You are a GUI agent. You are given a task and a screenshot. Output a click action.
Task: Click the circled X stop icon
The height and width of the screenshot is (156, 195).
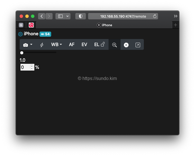(x=126, y=45)
